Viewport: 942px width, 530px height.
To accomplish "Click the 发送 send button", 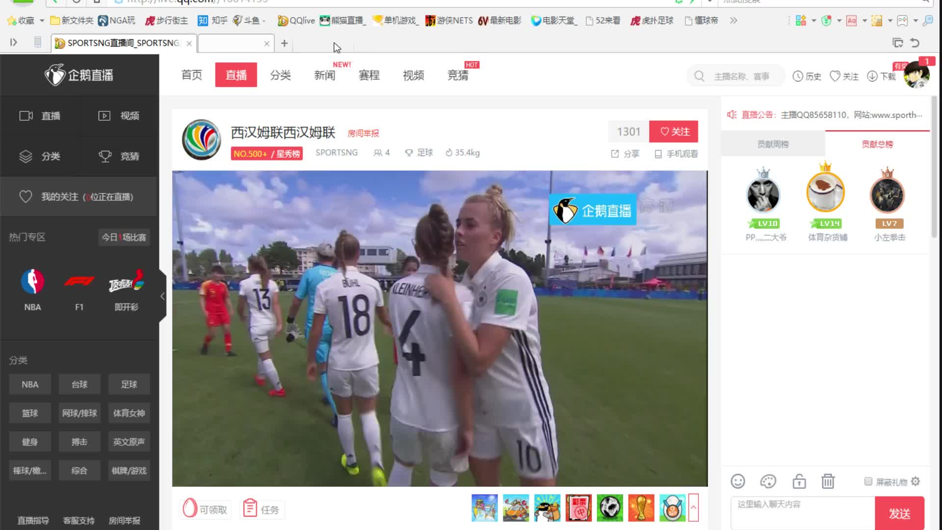I will pos(899,513).
